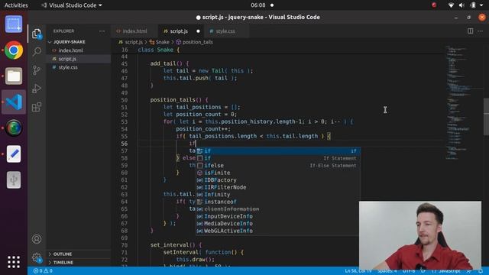
Task: Open script.js in the Explorer tree
Action: pyautogui.click(x=67, y=59)
